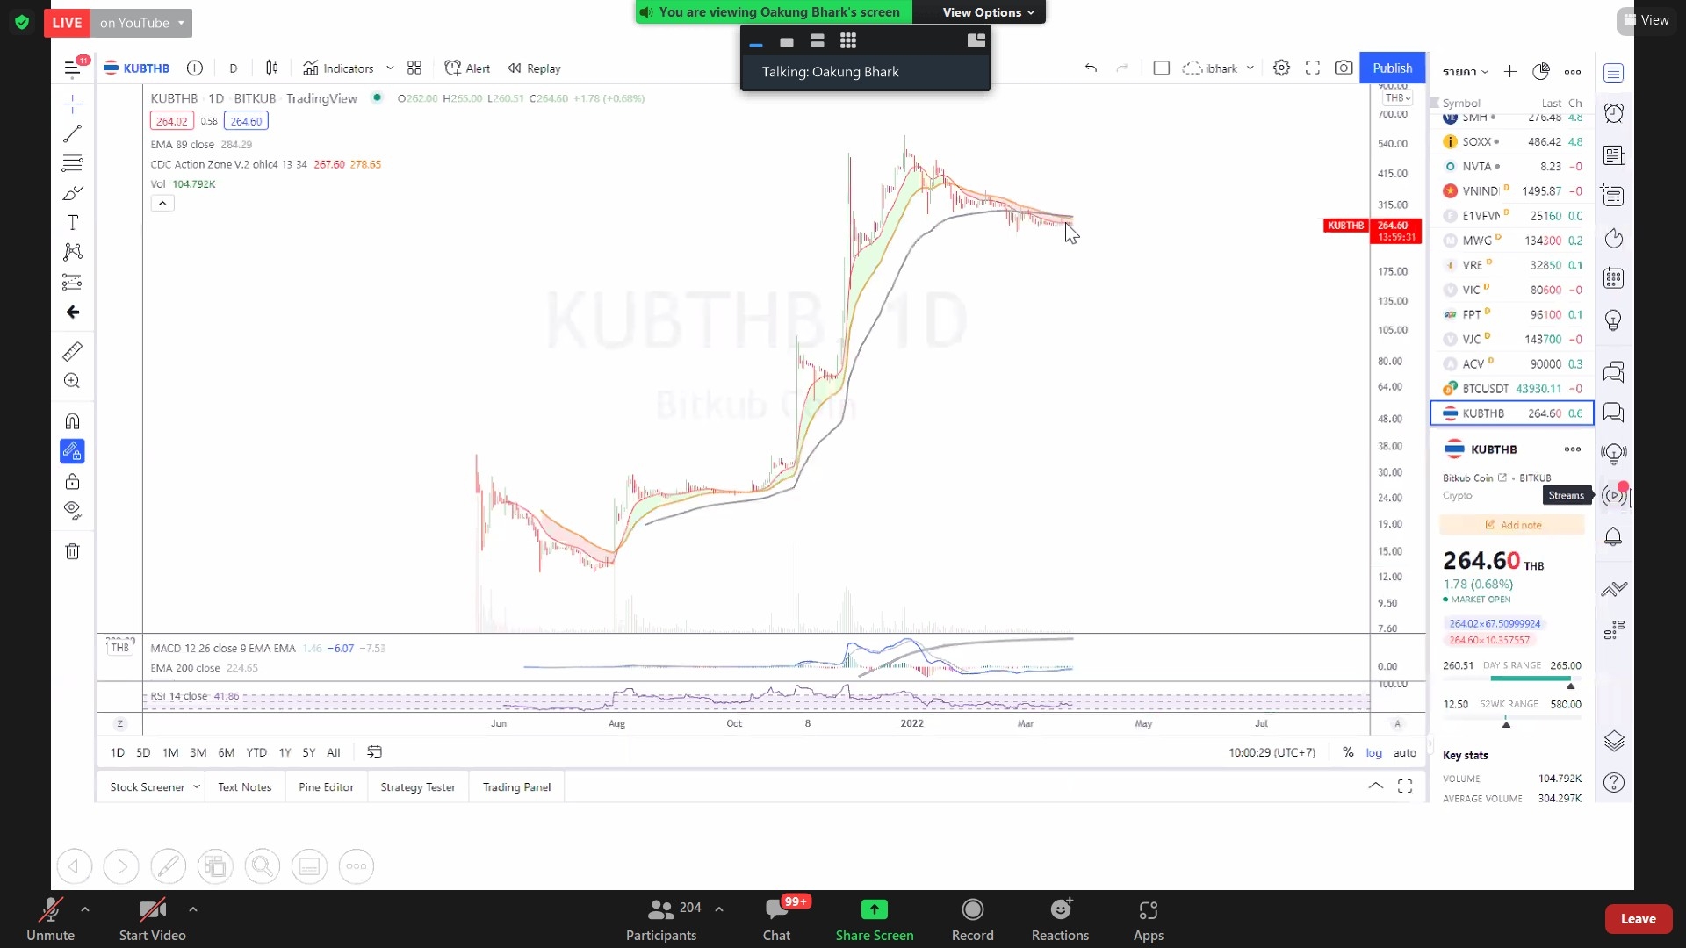
Task: Toggle lock all drawing tools
Action: click(72, 481)
